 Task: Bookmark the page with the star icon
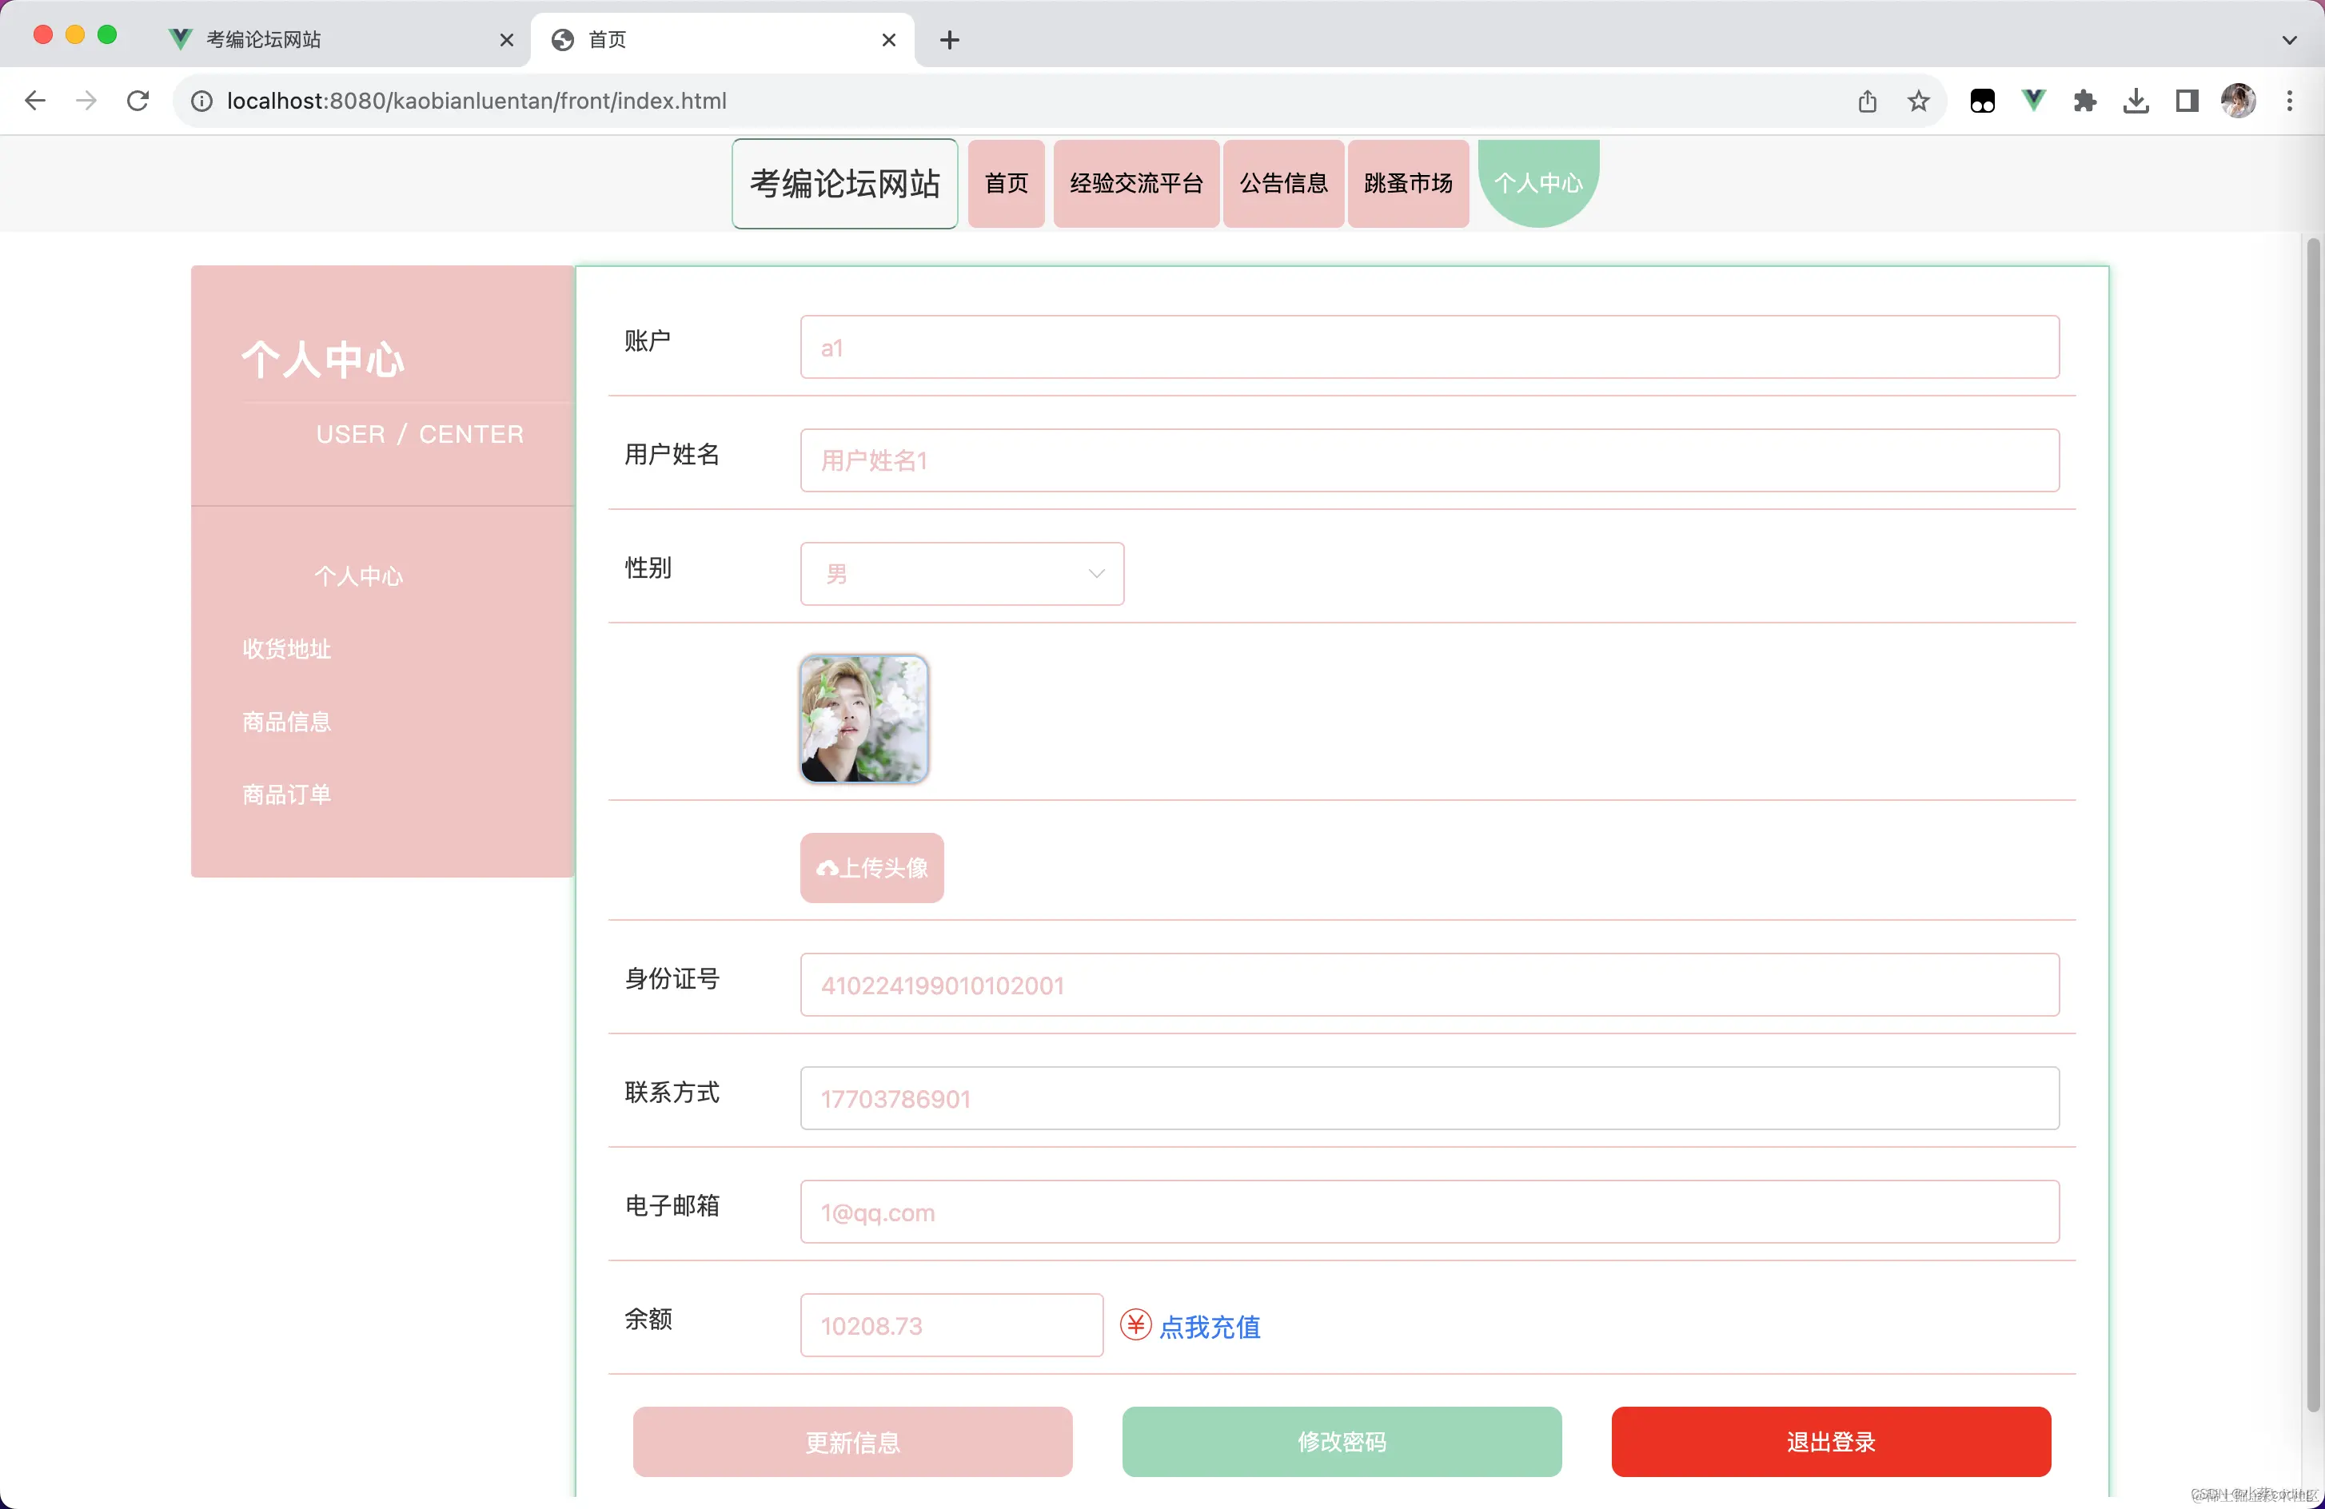click(x=1919, y=101)
